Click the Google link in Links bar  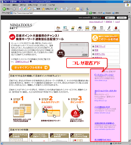click(107, 13)
